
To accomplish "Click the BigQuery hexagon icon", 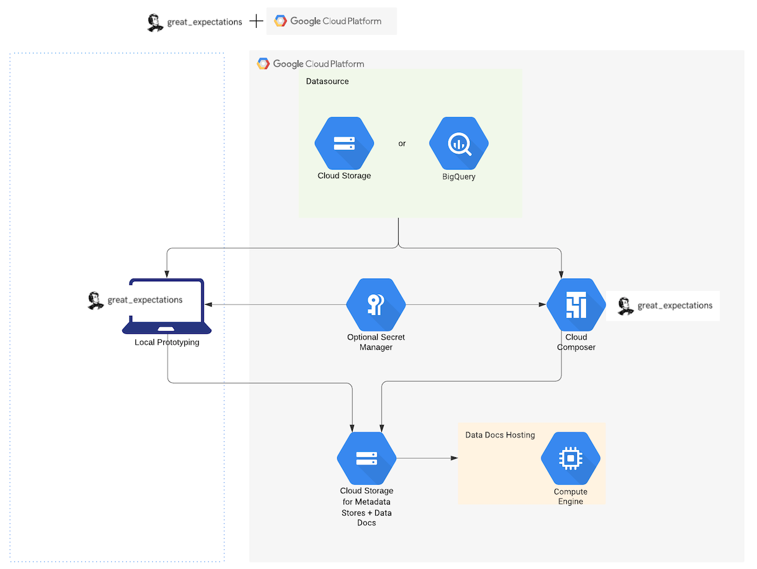I will [458, 143].
